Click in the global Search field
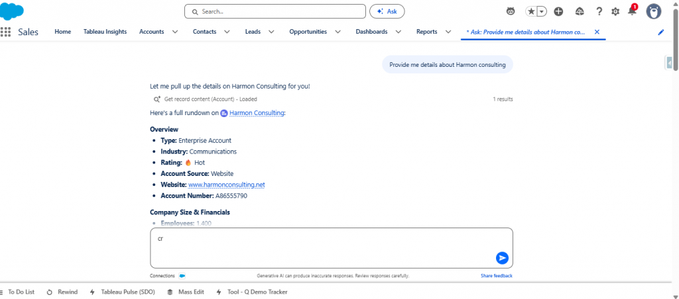The height and width of the screenshot is (299, 679). pyautogui.click(x=275, y=12)
